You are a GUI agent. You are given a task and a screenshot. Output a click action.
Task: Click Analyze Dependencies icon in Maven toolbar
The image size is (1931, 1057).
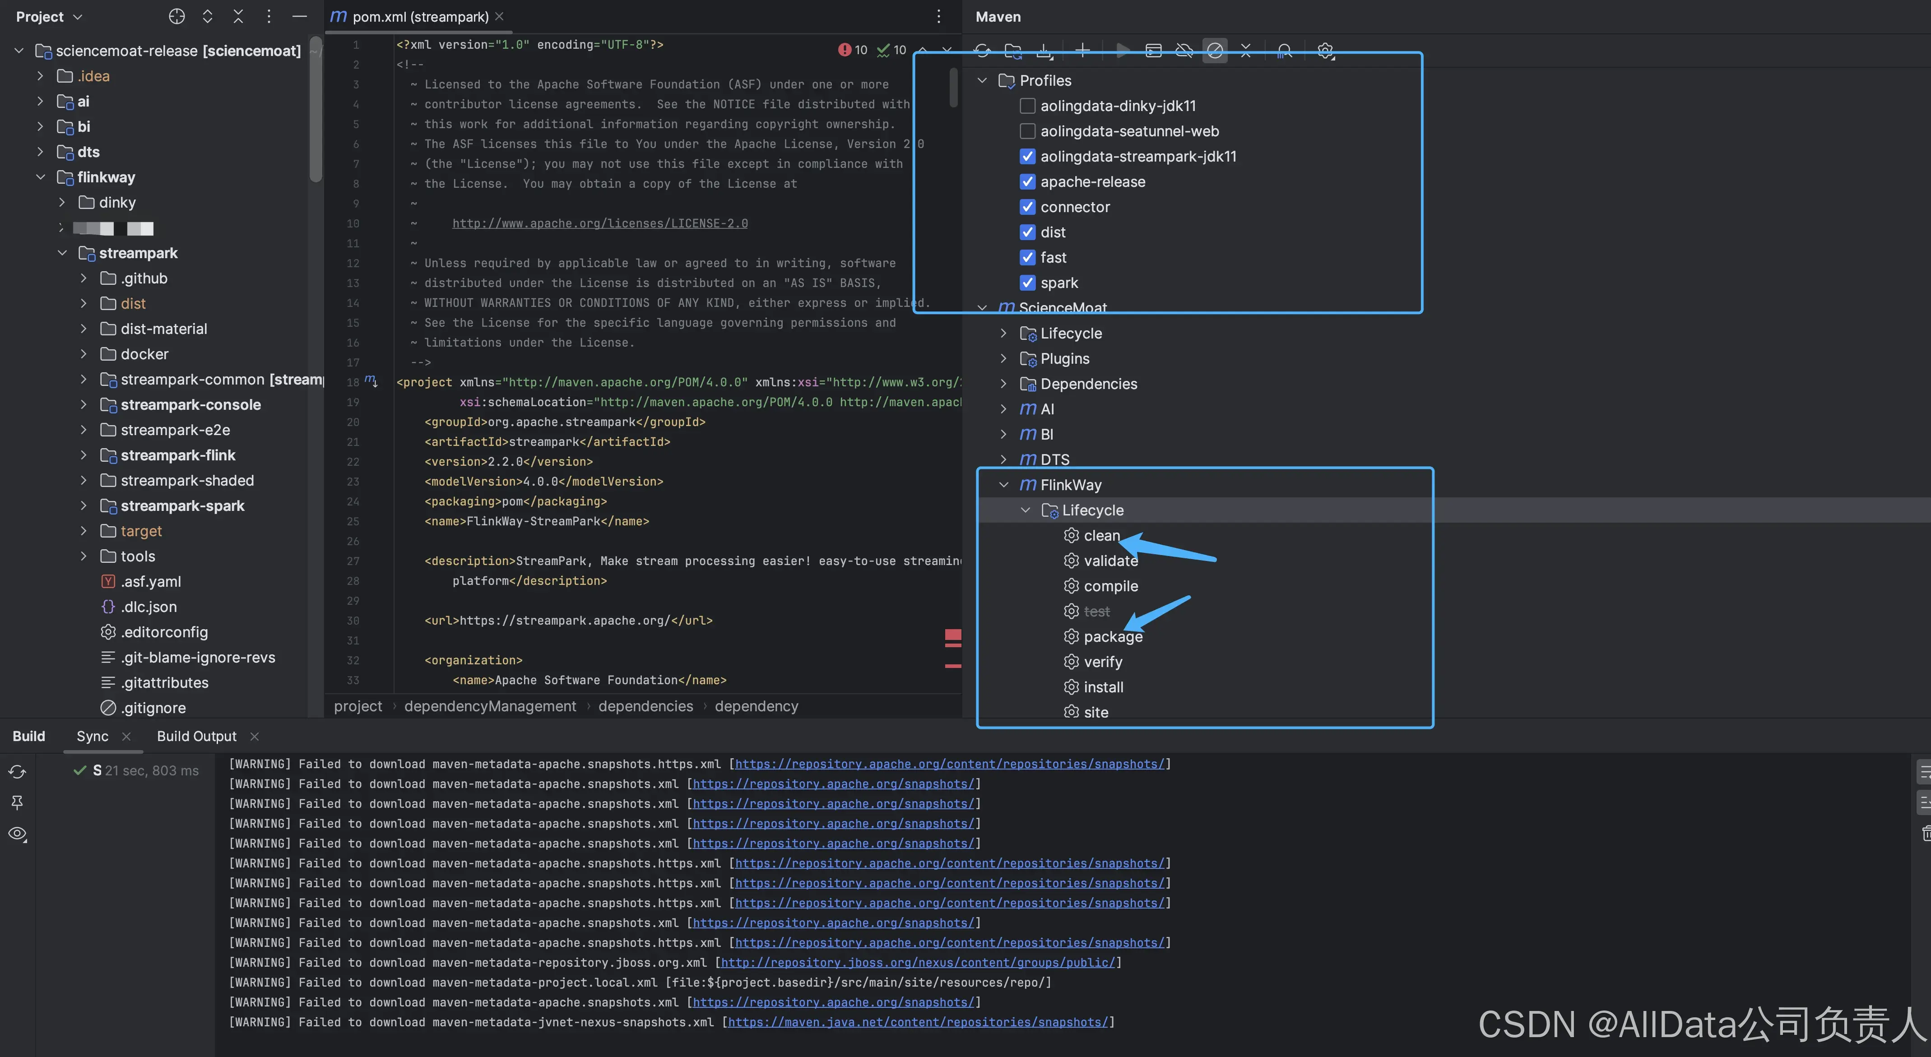[x=1285, y=50]
